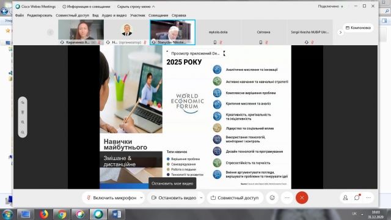The width and height of the screenshot is (391, 220).
Task: Open the Справка menu
Action: click(x=178, y=15)
